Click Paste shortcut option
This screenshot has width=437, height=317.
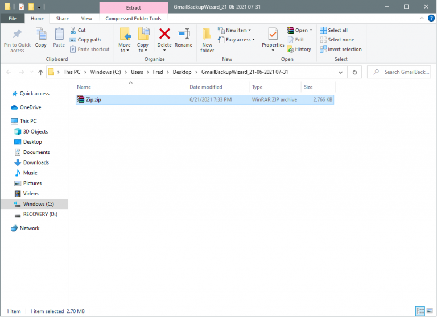pos(90,49)
